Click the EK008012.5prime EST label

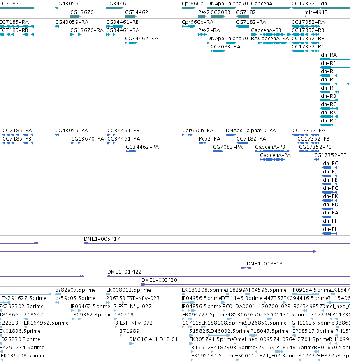(128, 290)
